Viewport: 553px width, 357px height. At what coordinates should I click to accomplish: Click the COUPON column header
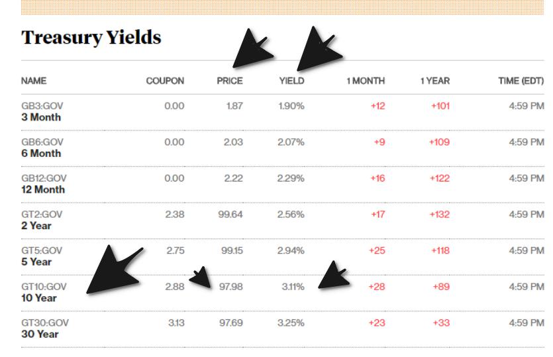(x=165, y=81)
